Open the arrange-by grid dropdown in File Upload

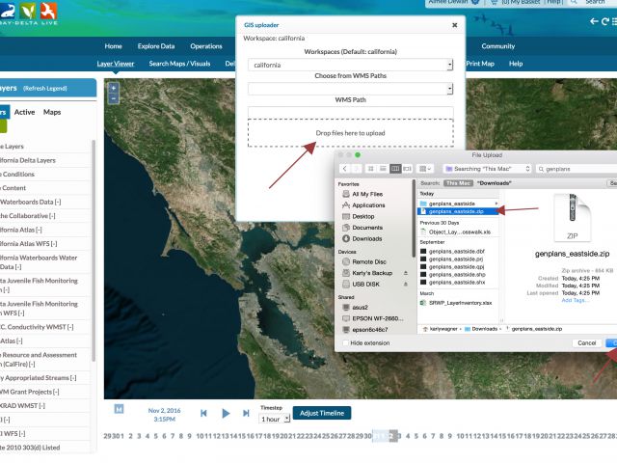coord(424,169)
